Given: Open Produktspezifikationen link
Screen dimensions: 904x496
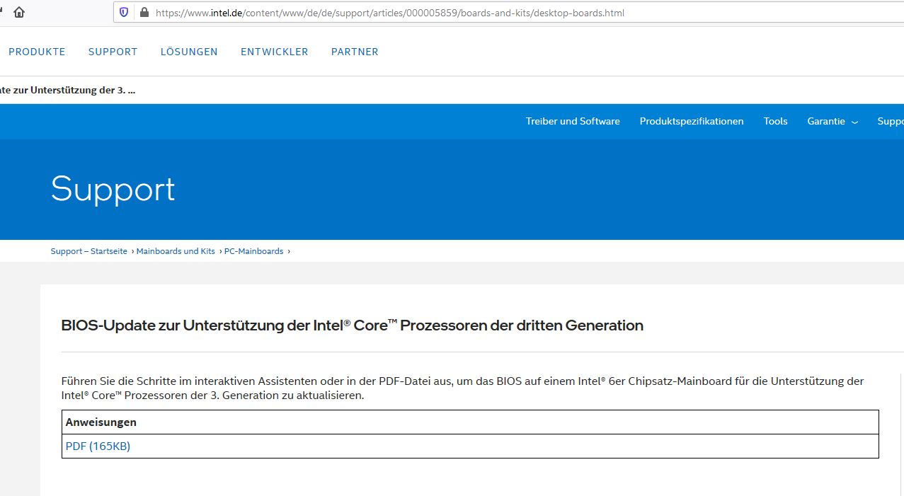Looking at the screenshot, I should (x=692, y=121).
